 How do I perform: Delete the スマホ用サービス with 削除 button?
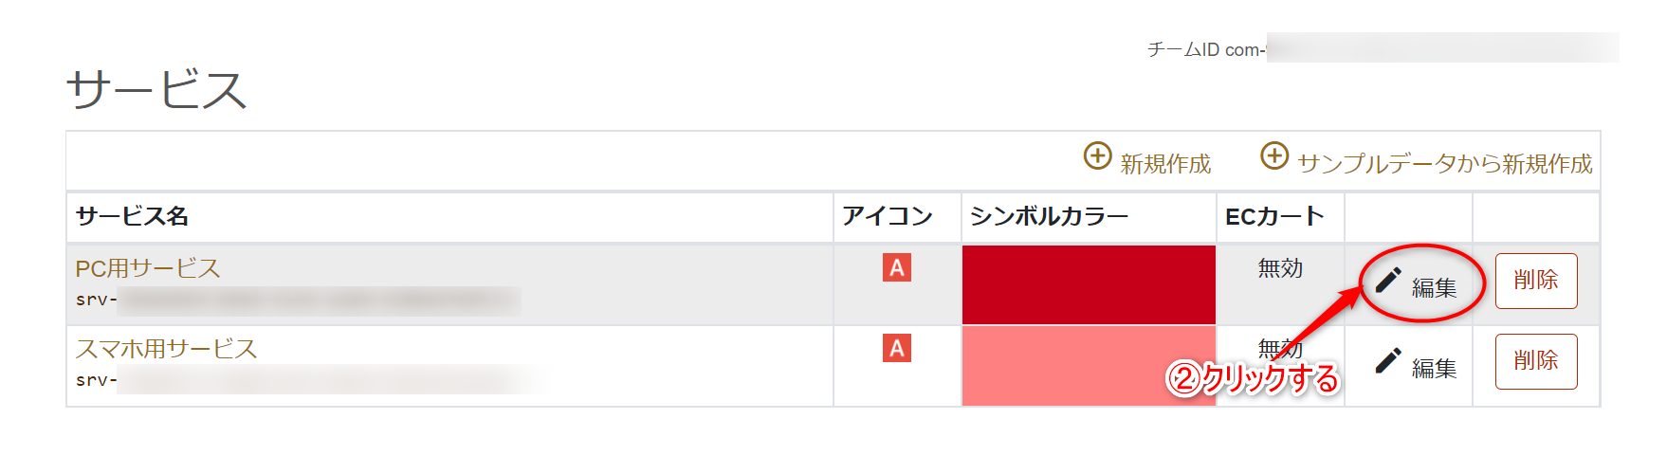click(1536, 361)
